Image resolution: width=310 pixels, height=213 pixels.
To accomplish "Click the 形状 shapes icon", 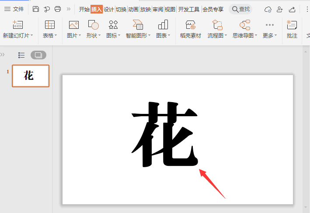I will [93, 25].
